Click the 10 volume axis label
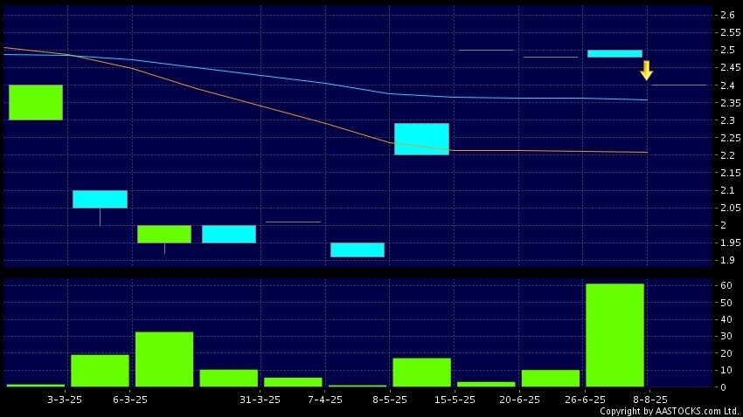This screenshot has width=743, height=417. pyautogui.click(x=726, y=370)
